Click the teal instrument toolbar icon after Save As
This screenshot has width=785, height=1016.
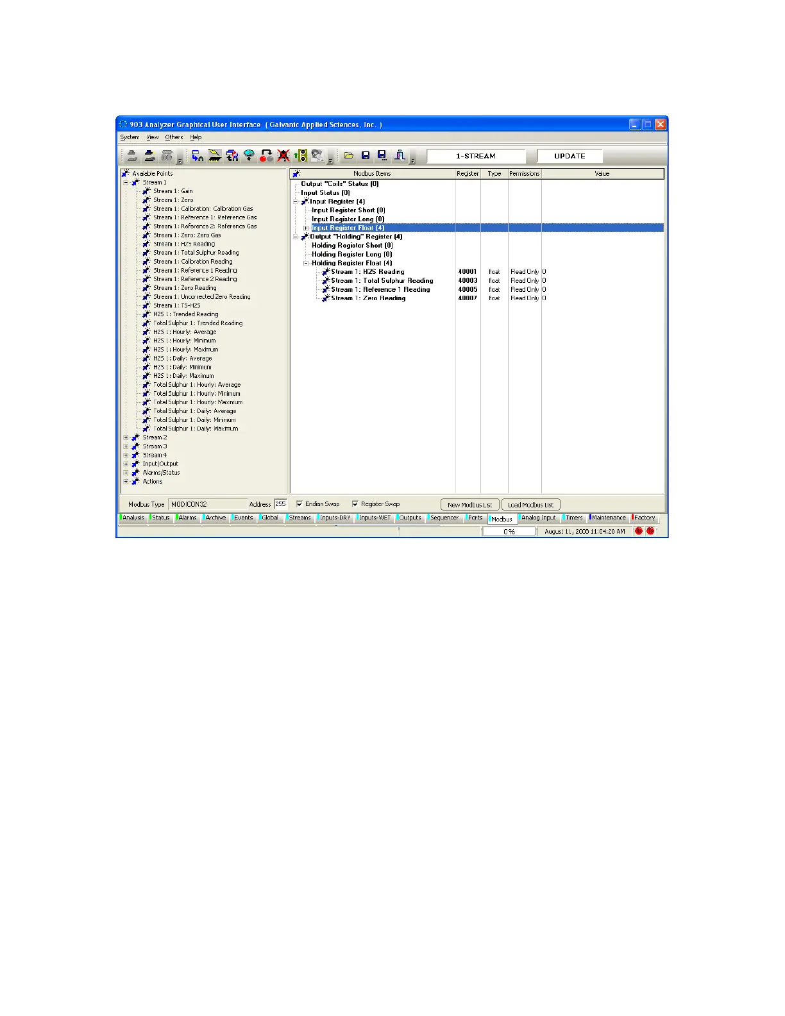click(x=400, y=155)
